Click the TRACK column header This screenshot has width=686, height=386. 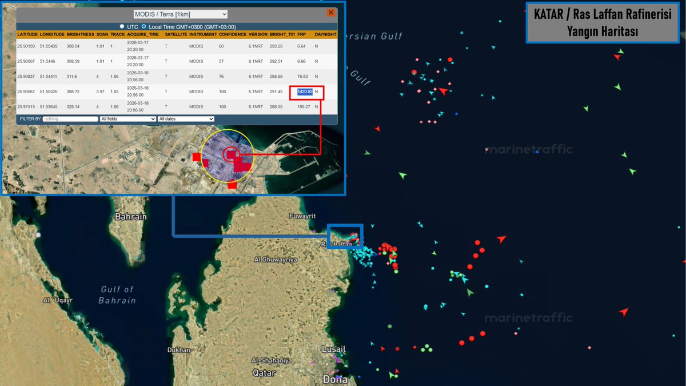118,34
